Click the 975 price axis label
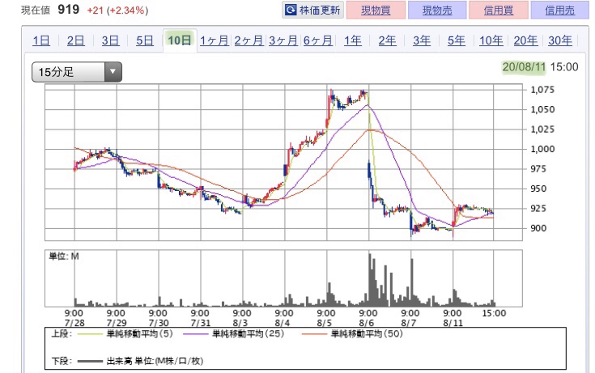The height and width of the screenshot is (373, 595). tap(538, 169)
